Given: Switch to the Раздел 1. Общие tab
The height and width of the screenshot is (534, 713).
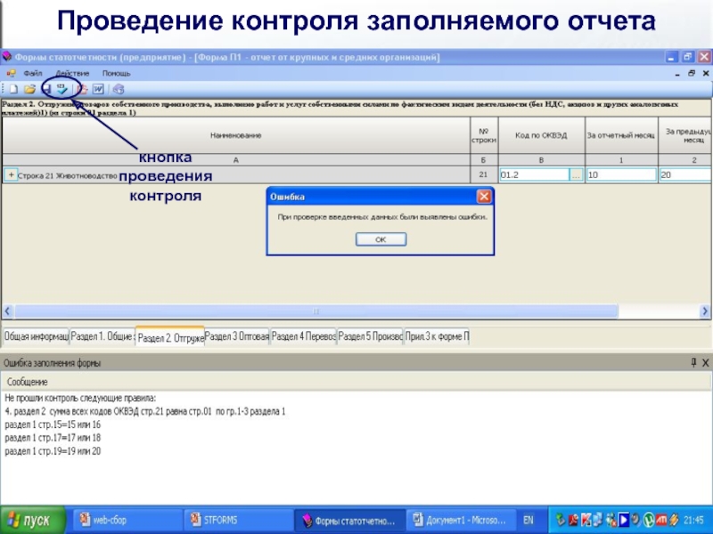Looking at the screenshot, I should (102, 336).
